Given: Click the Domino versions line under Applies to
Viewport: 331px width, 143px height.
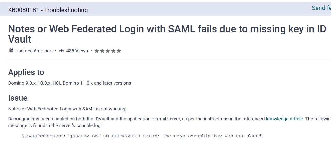Looking at the screenshot, I should (70, 83).
